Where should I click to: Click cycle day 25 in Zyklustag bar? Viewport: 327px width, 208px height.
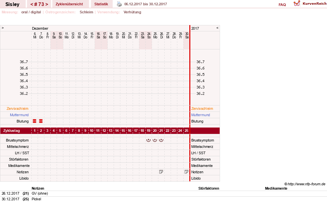click(186, 131)
